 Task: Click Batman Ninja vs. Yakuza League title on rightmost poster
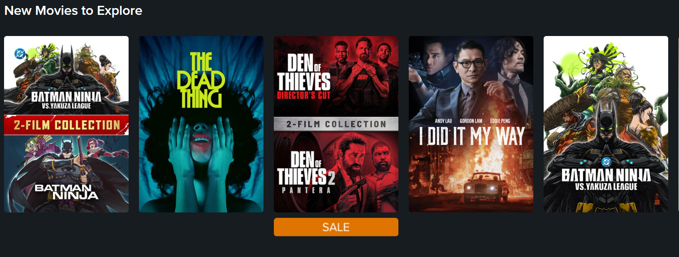click(x=606, y=179)
